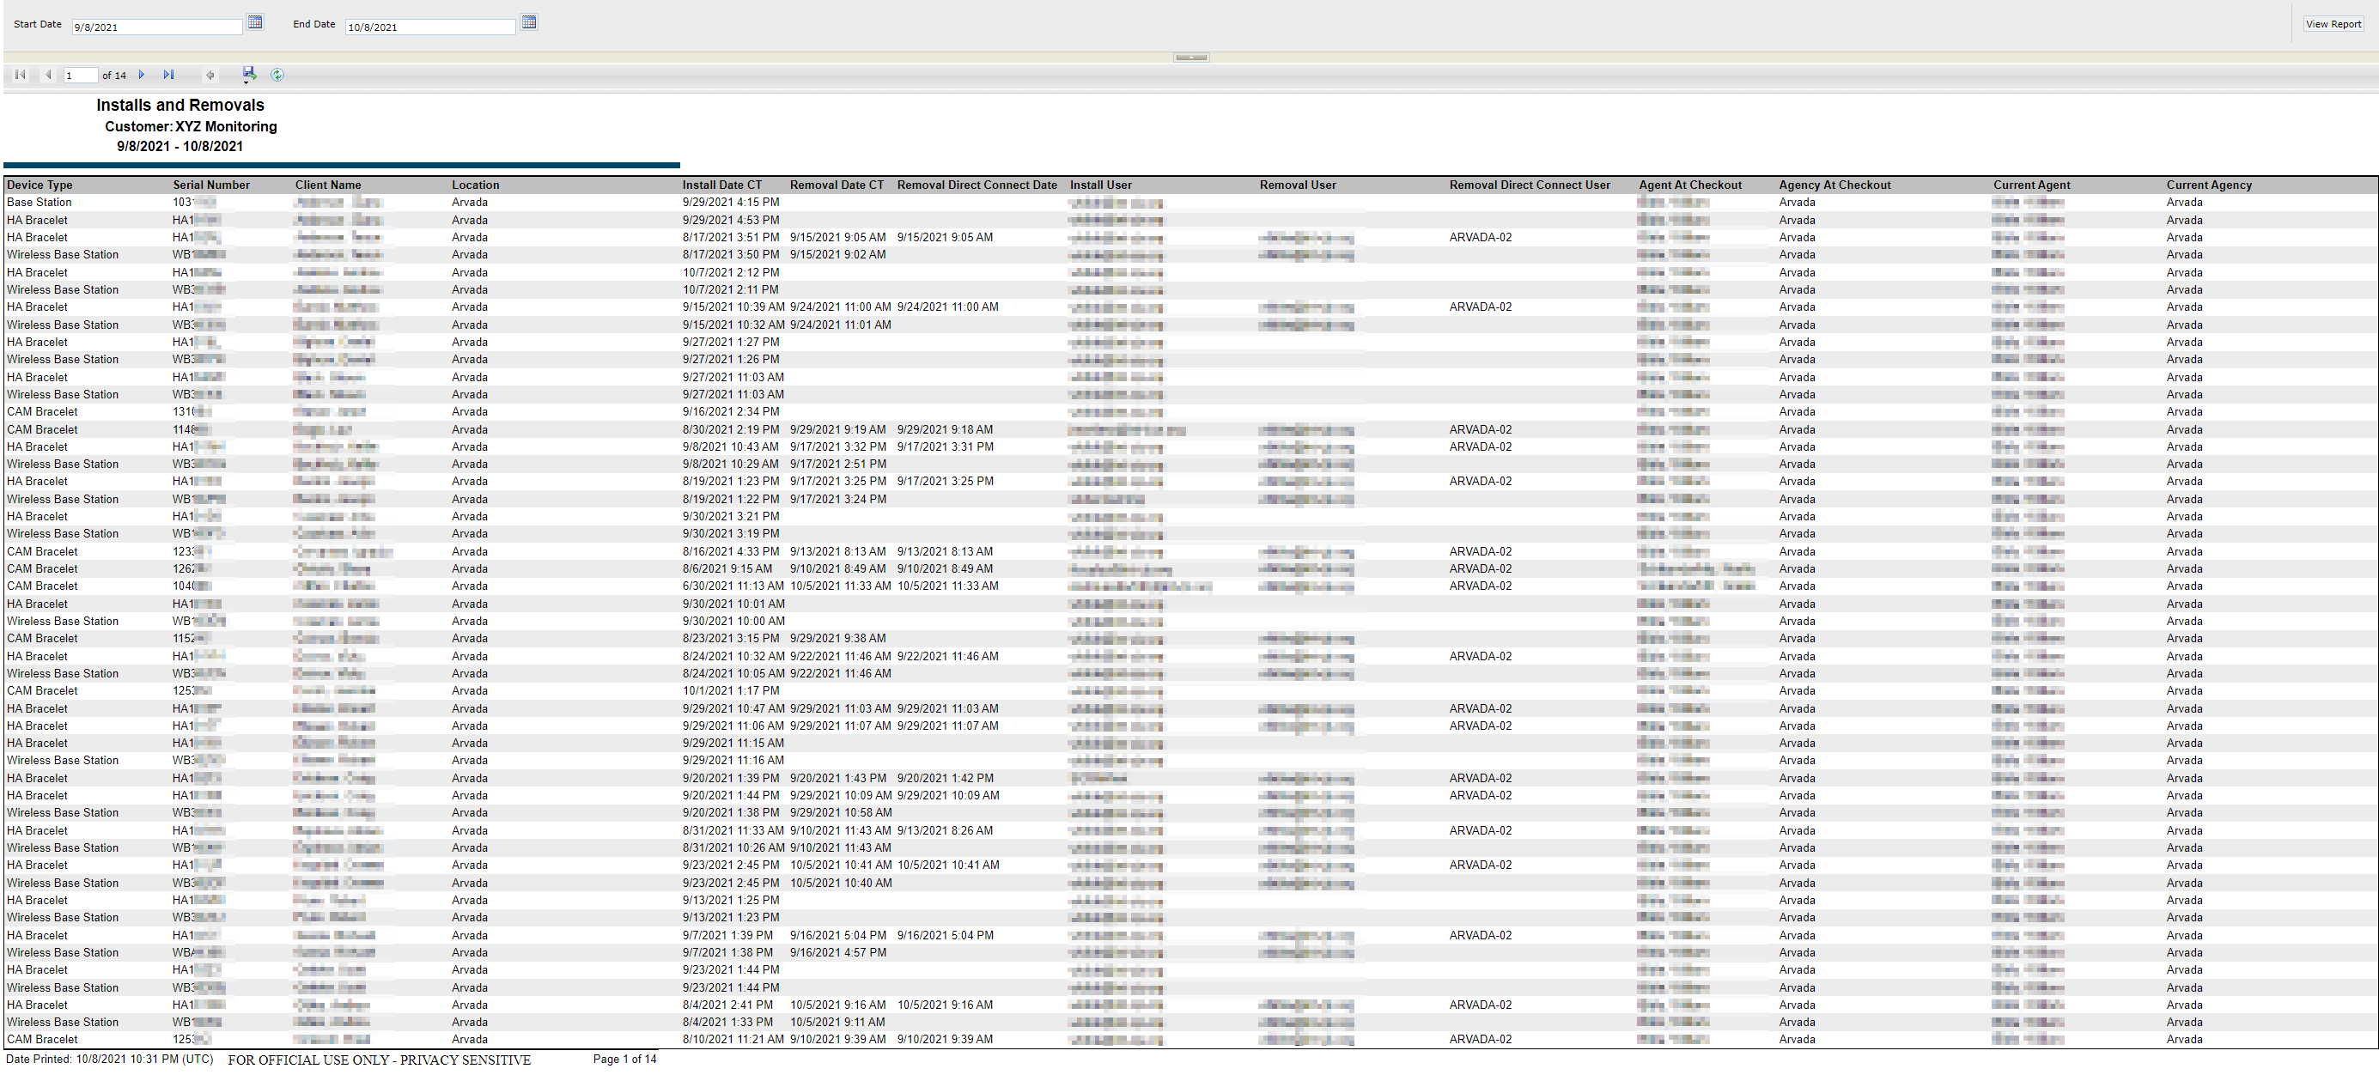Image resolution: width=2379 pixels, height=1075 pixels.
Task: Click the Current Agency column header
Action: pyautogui.click(x=2208, y=185)
